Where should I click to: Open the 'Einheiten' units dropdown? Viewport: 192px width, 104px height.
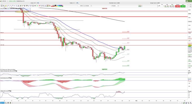tap(88, 6)
